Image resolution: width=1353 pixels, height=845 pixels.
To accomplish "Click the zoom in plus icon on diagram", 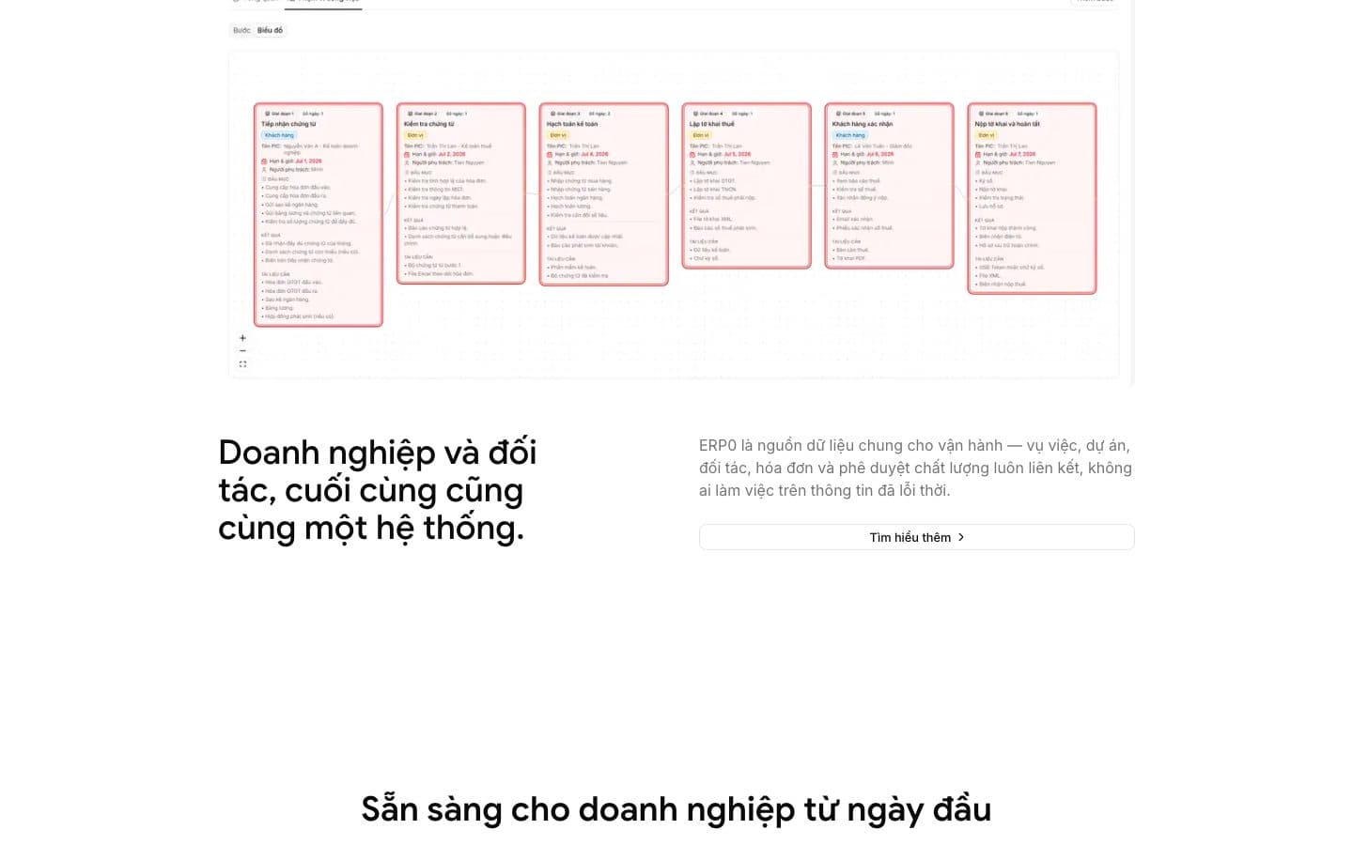I will [242, 338].
